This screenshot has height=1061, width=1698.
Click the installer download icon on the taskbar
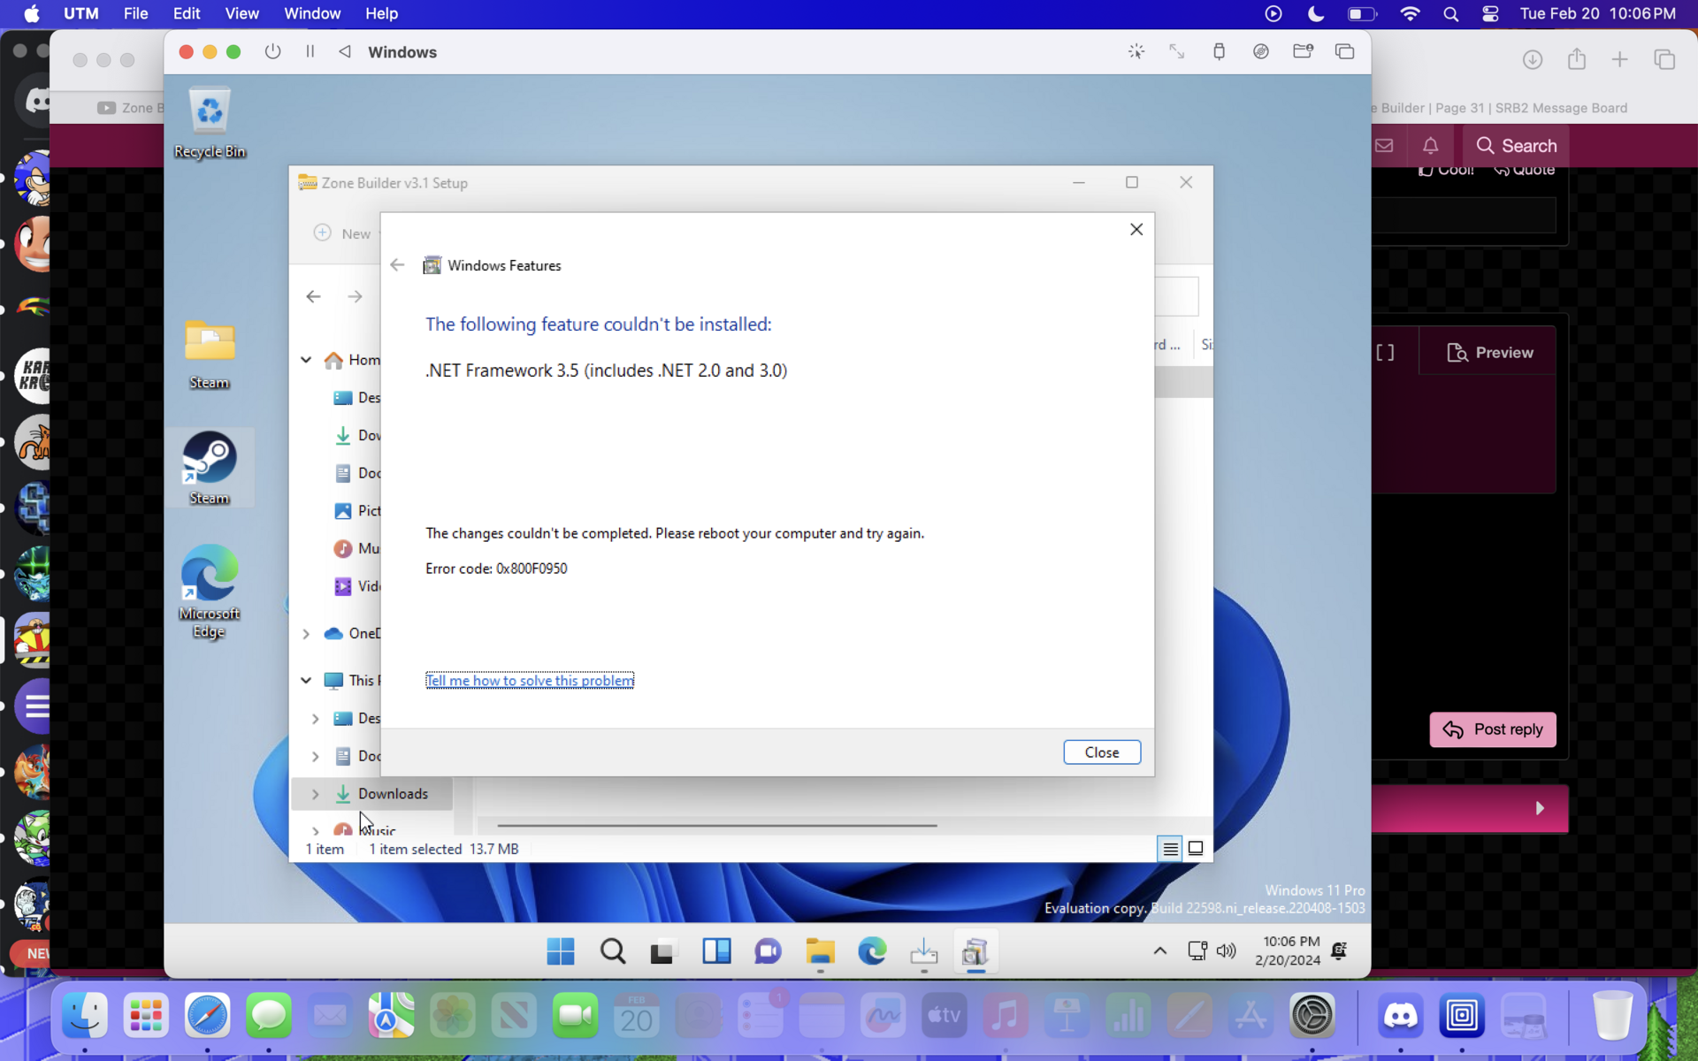click(923, 951)
